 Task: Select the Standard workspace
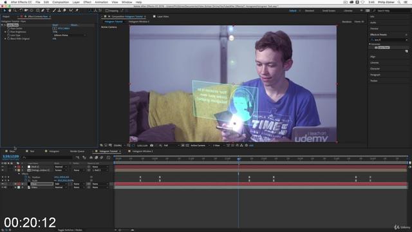(310, 11)
